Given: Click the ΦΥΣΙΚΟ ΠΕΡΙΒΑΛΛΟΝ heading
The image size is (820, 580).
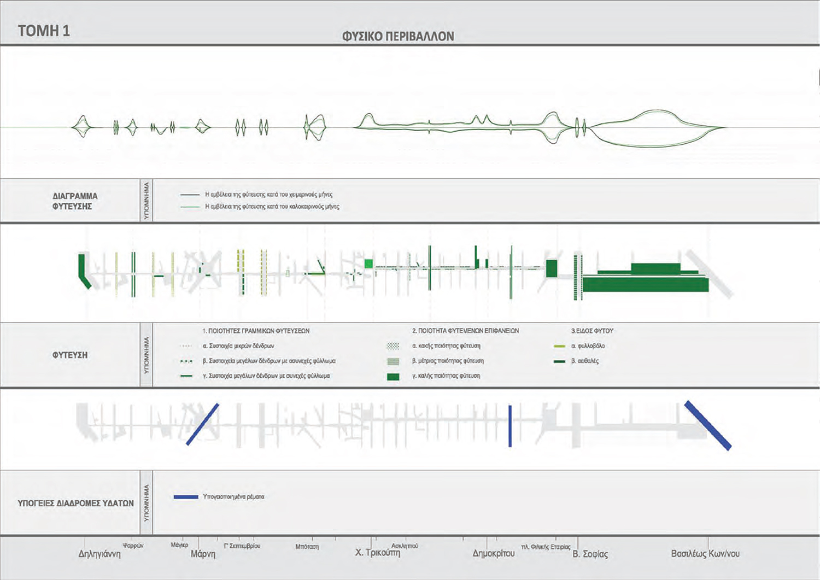Looking at the screenshot, I should [397, 37].
